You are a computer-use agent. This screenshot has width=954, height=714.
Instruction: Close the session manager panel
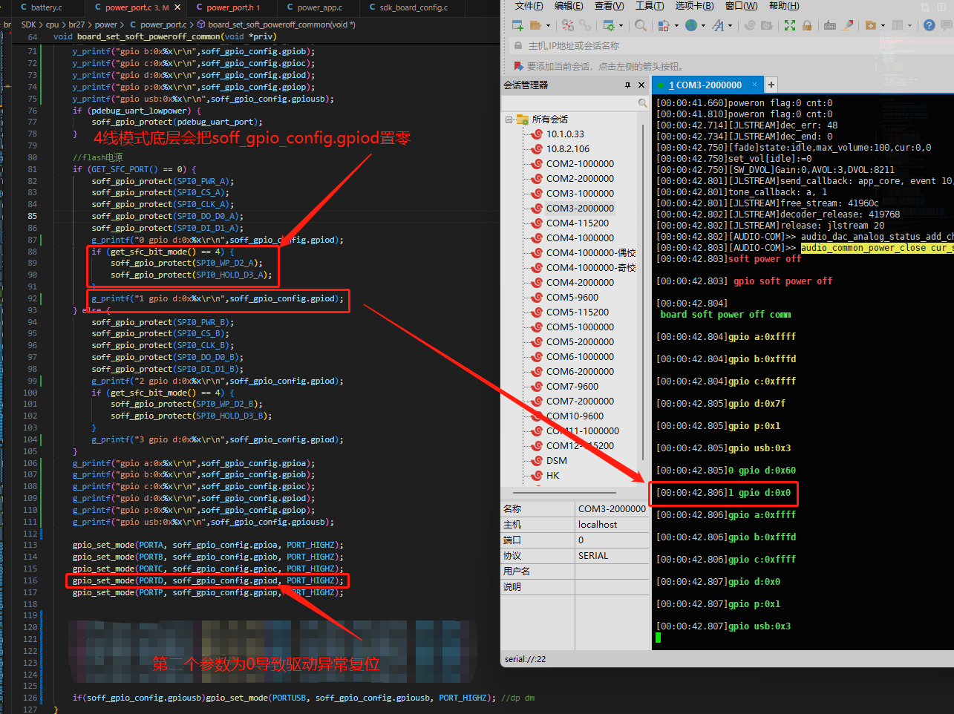point(641,85)
